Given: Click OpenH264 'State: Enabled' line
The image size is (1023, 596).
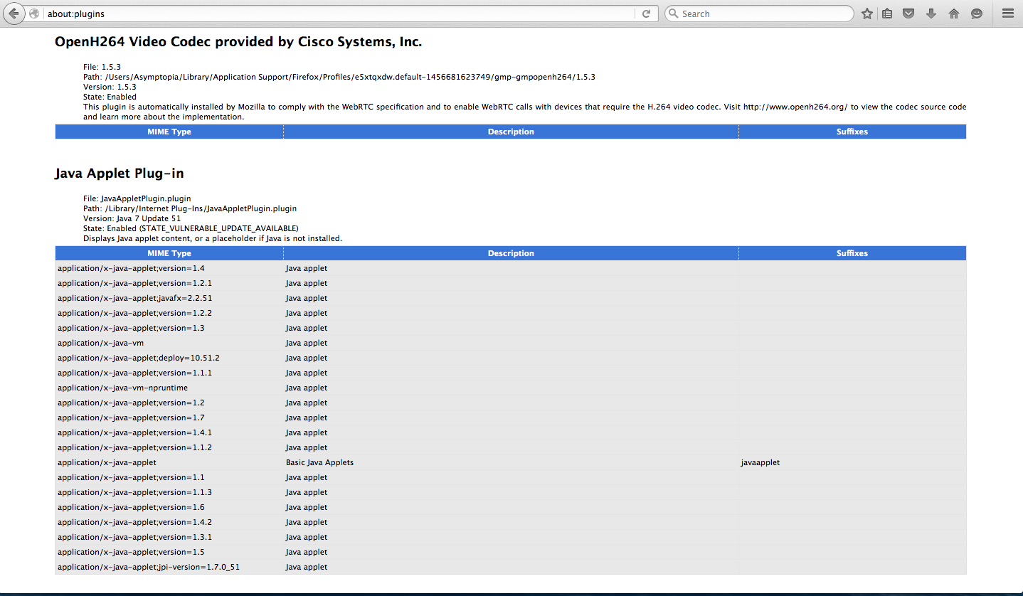Looking at the screenshot, I should [x=110, y=97].
